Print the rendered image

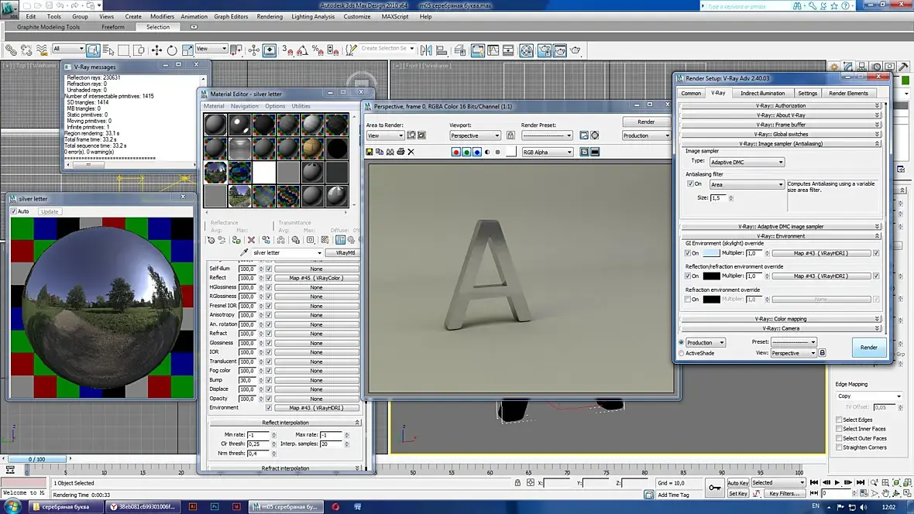(x=400, y=152)
